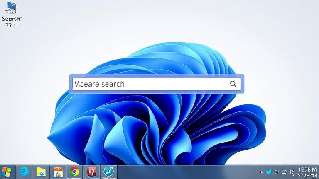
Task: Open File Explorer folder on taskbar
Action: [41, 172]
